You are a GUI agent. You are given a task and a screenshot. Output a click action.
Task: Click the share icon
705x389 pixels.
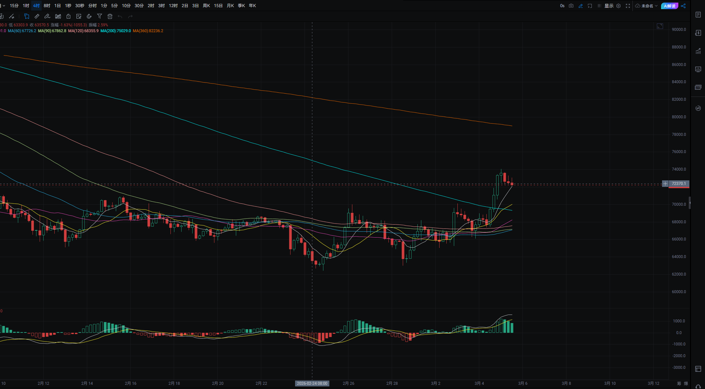click(683, 6)
